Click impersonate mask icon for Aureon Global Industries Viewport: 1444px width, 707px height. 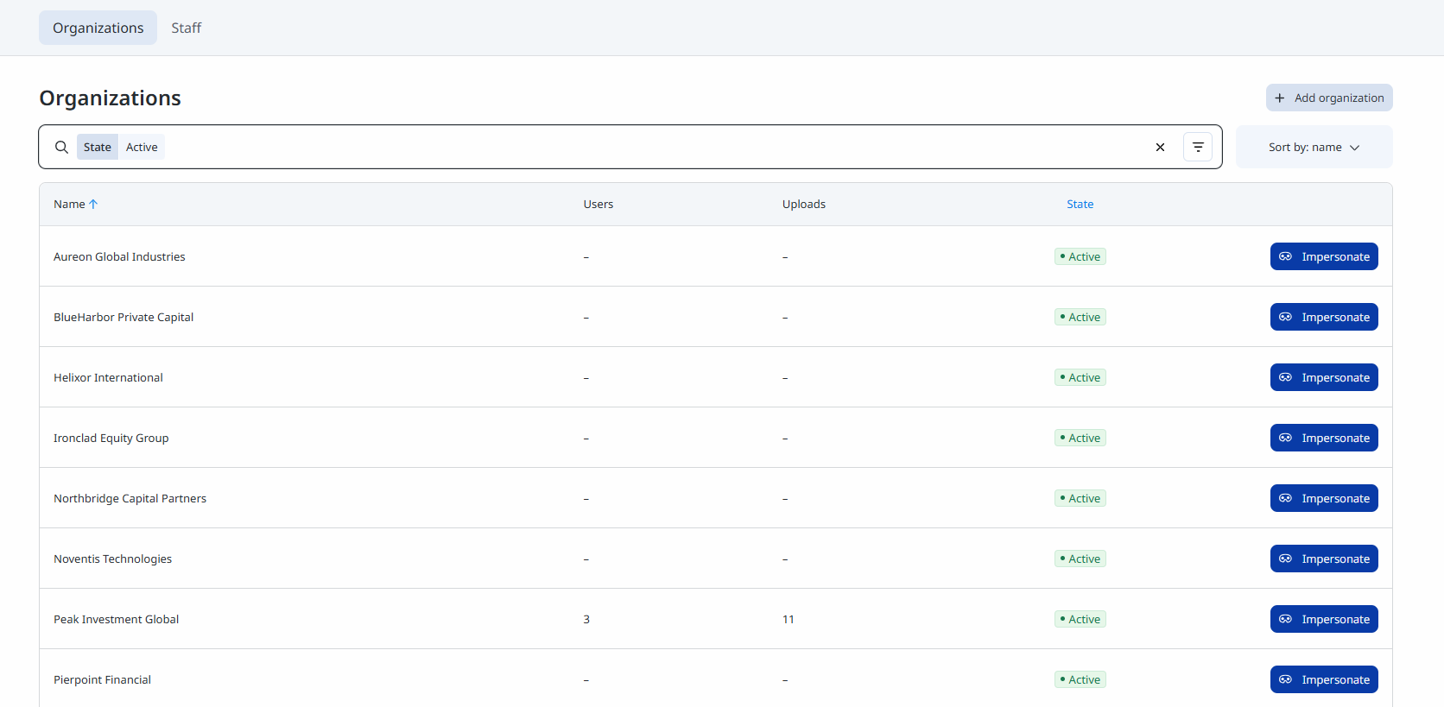[x=1285, y=256]
